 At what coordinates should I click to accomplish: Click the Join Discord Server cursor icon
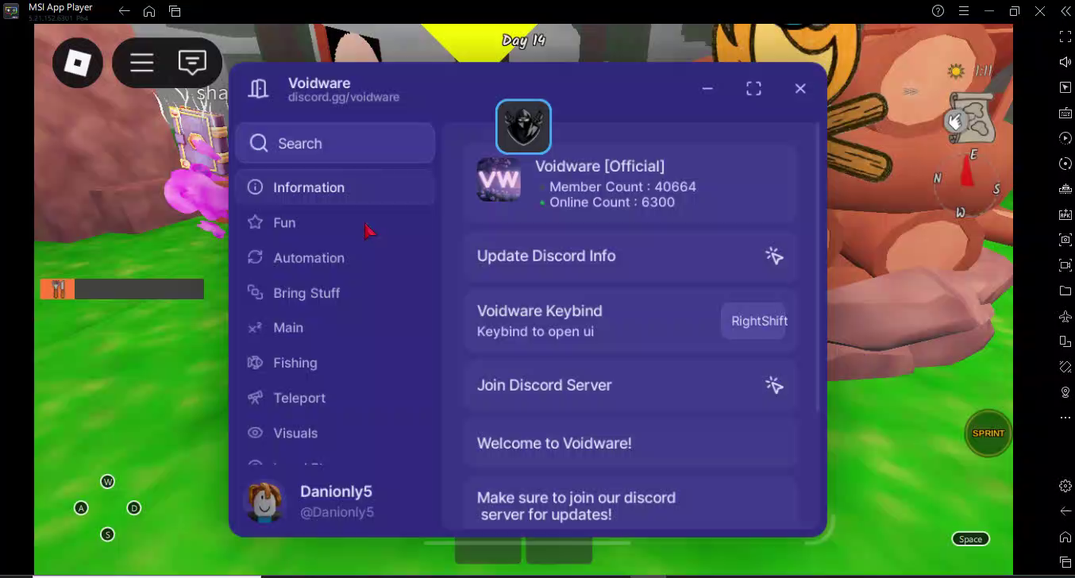[x=774, y=385]
